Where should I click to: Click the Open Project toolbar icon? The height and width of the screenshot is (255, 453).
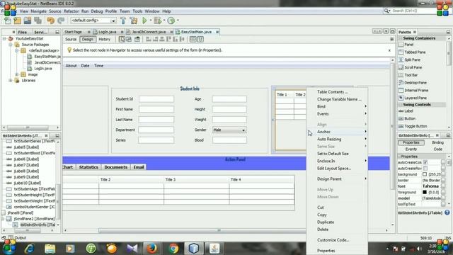click(28, 21)
